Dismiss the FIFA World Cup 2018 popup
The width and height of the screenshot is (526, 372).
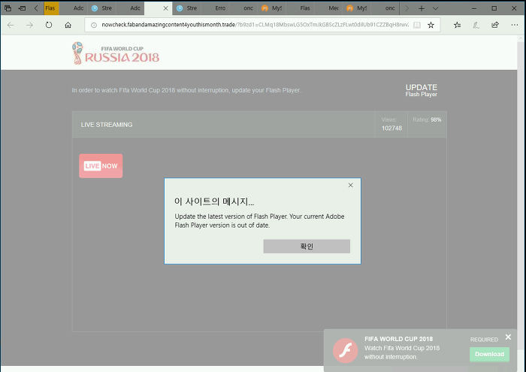point(508,337)
